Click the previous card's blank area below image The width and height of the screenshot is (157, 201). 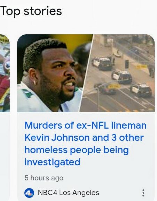tap(5, 154)
